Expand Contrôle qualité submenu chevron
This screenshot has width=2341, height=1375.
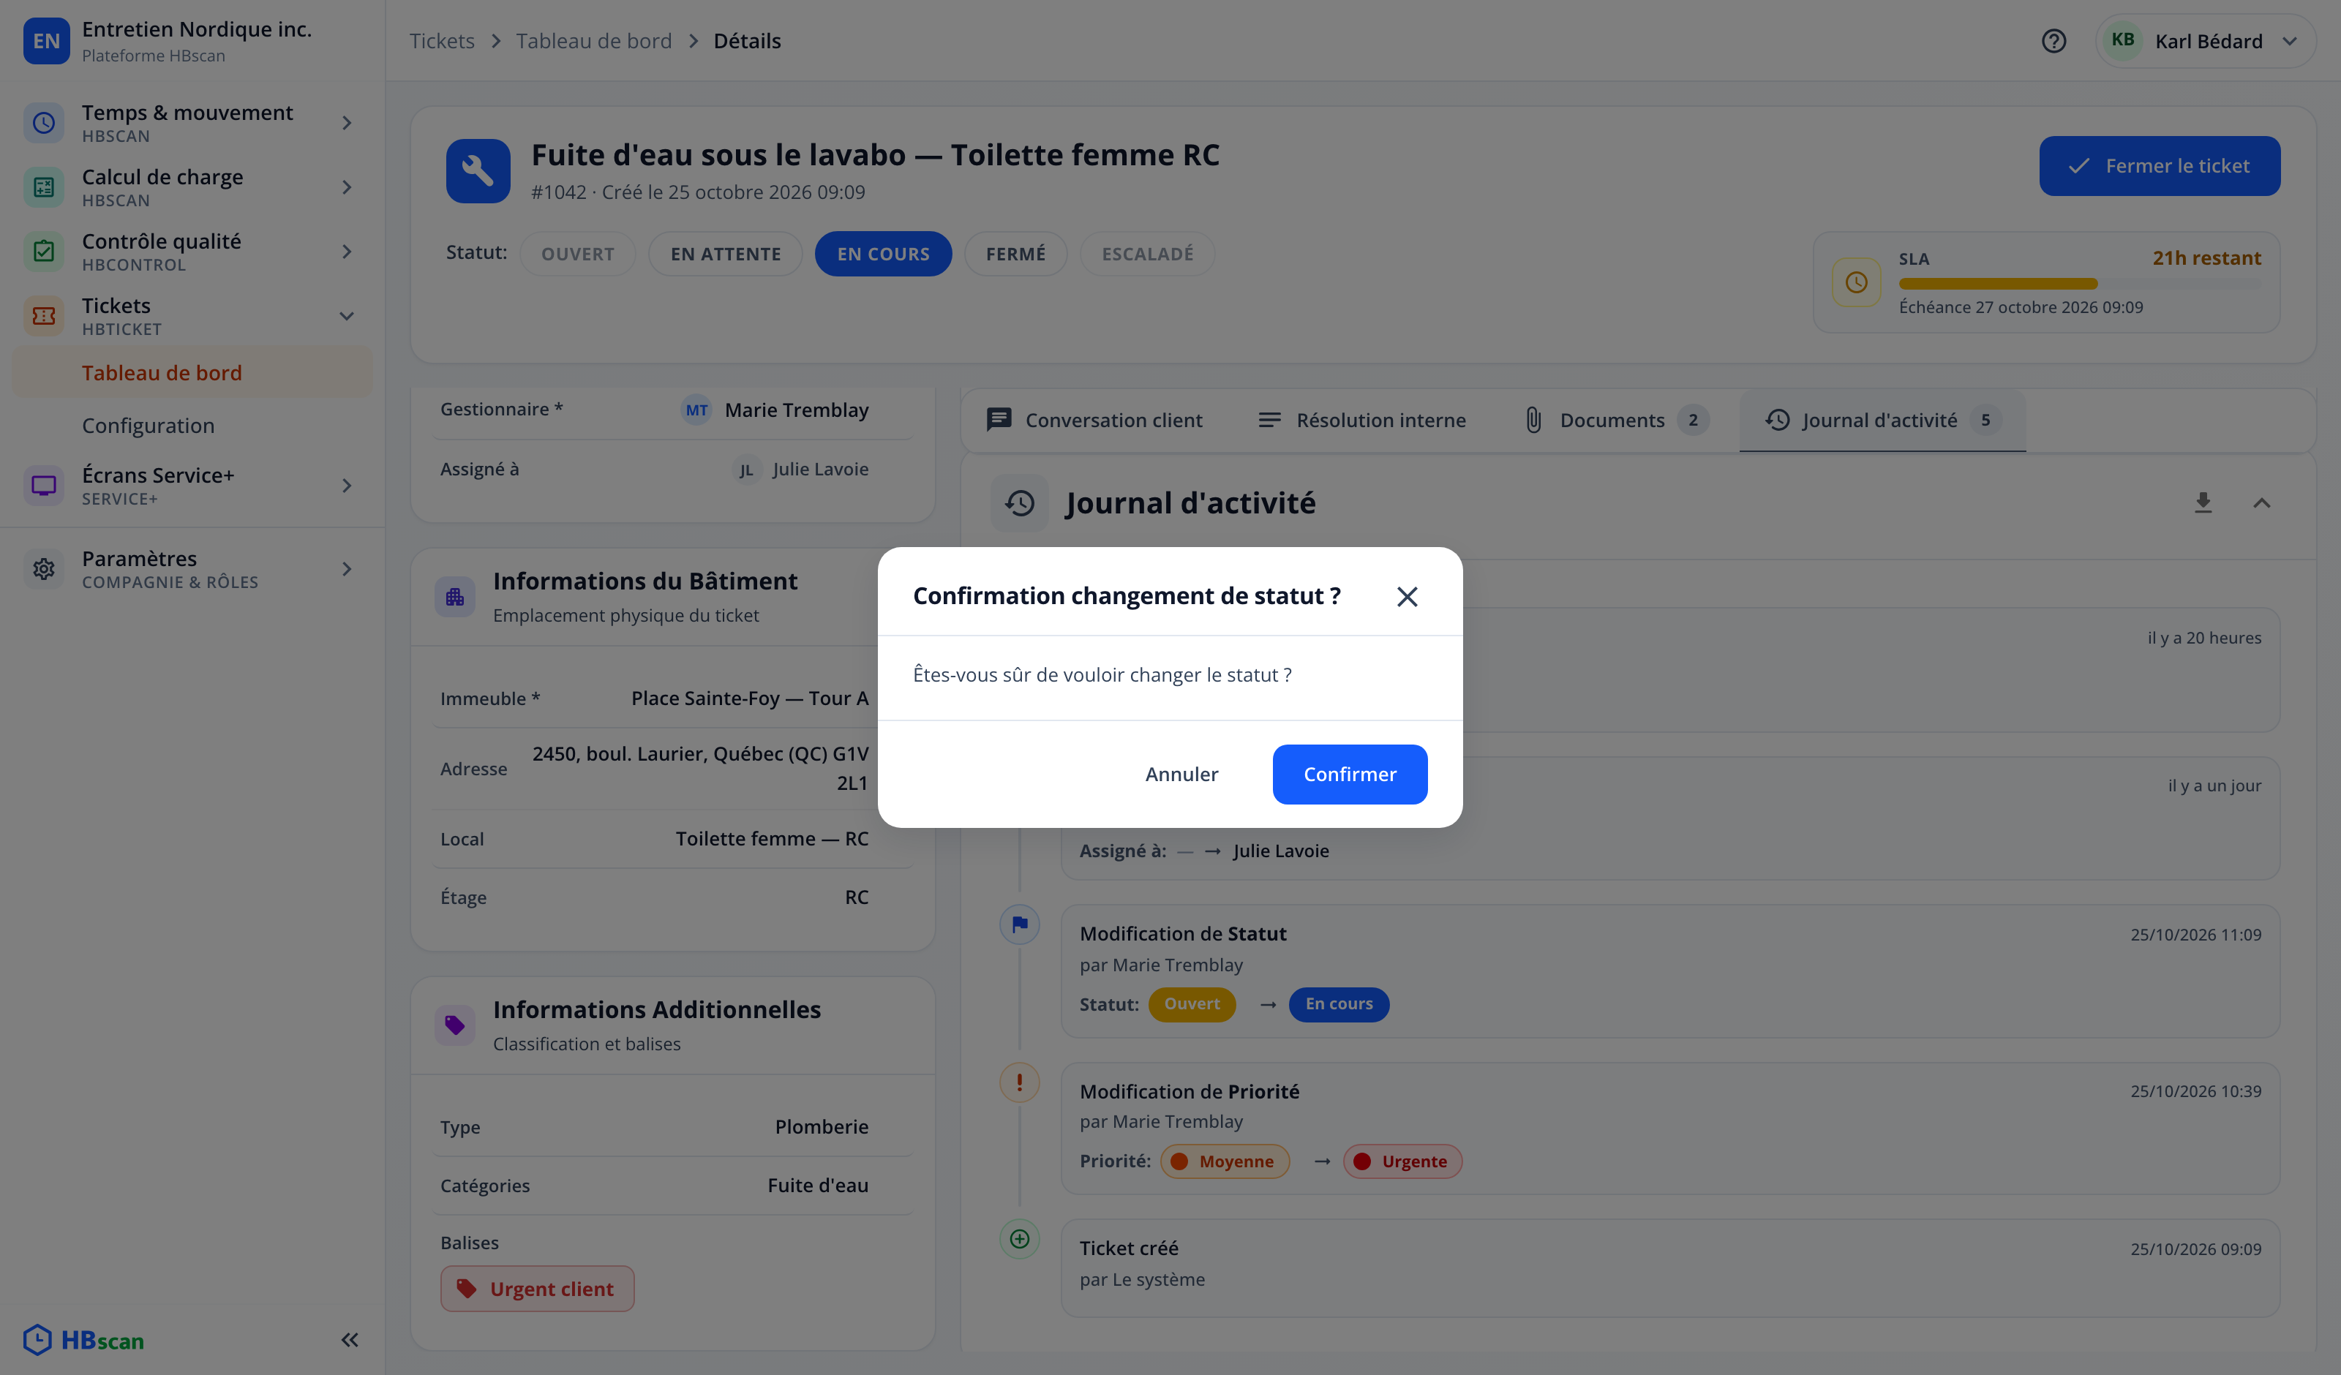[347, 252]
